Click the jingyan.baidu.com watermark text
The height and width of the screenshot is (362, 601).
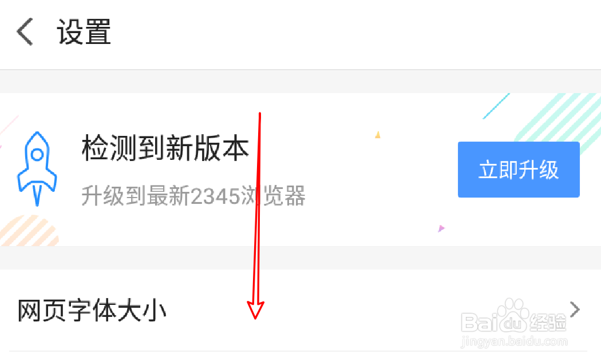(513, 341)
